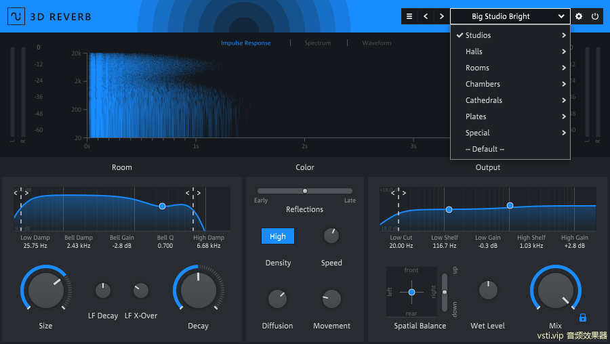Click the Output EQ Low Cut handle
This screenshot has height=344, width=610.
click(399, 193)
